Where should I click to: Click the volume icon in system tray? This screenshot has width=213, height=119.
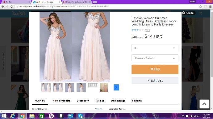198,116
